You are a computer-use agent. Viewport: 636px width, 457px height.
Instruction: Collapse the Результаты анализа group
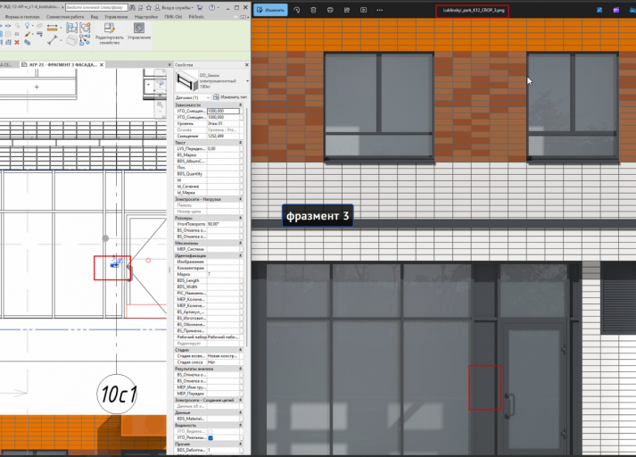click(x=240, y=369)
